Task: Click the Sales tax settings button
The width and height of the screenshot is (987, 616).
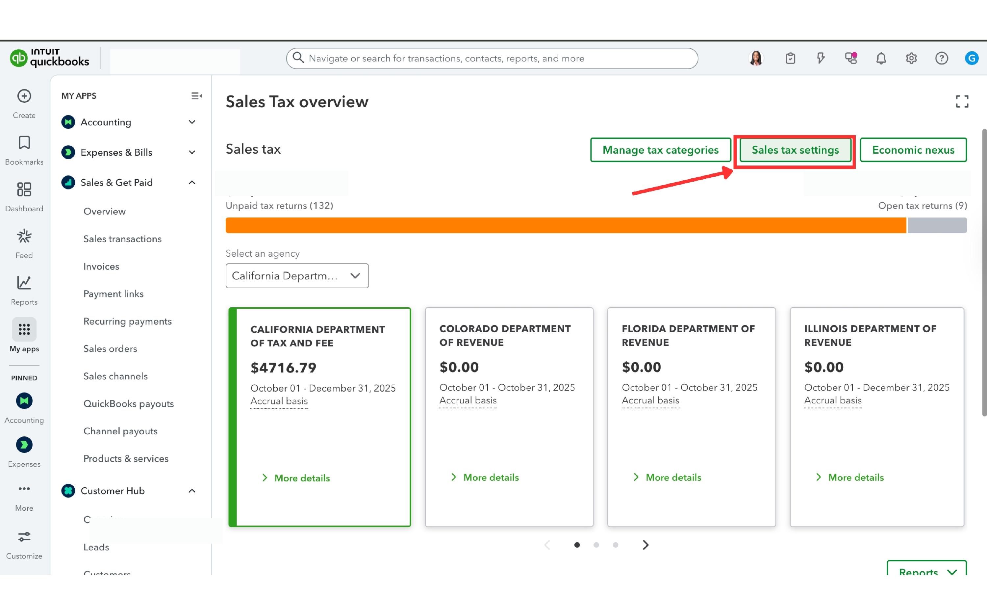Action: [795, 150]
